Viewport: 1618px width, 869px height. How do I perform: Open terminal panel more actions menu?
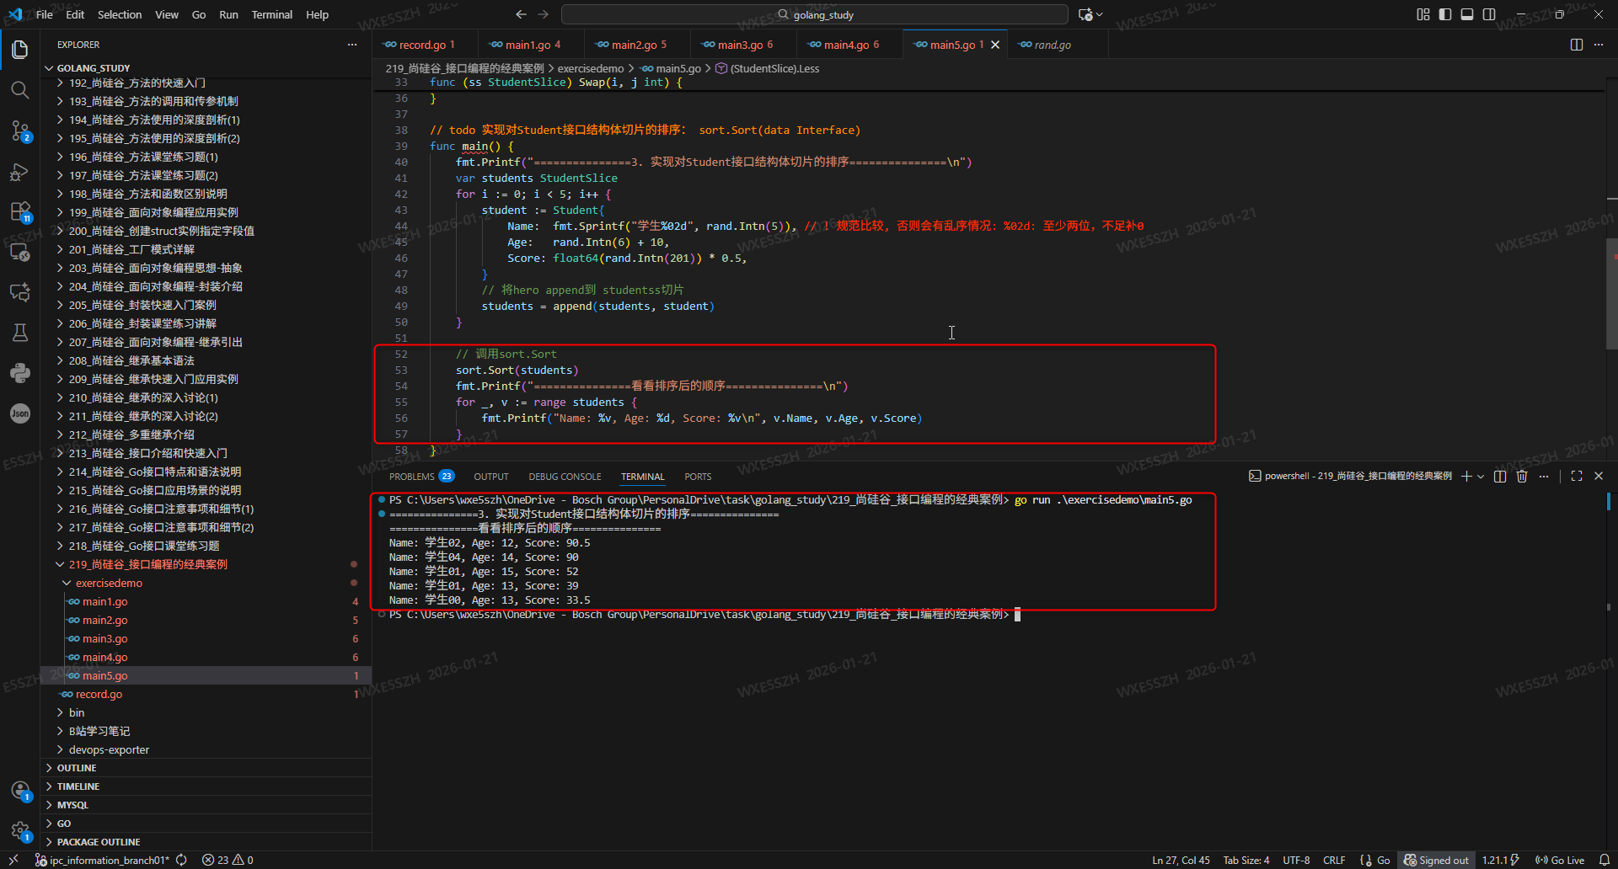click(x=1544, y=476)
